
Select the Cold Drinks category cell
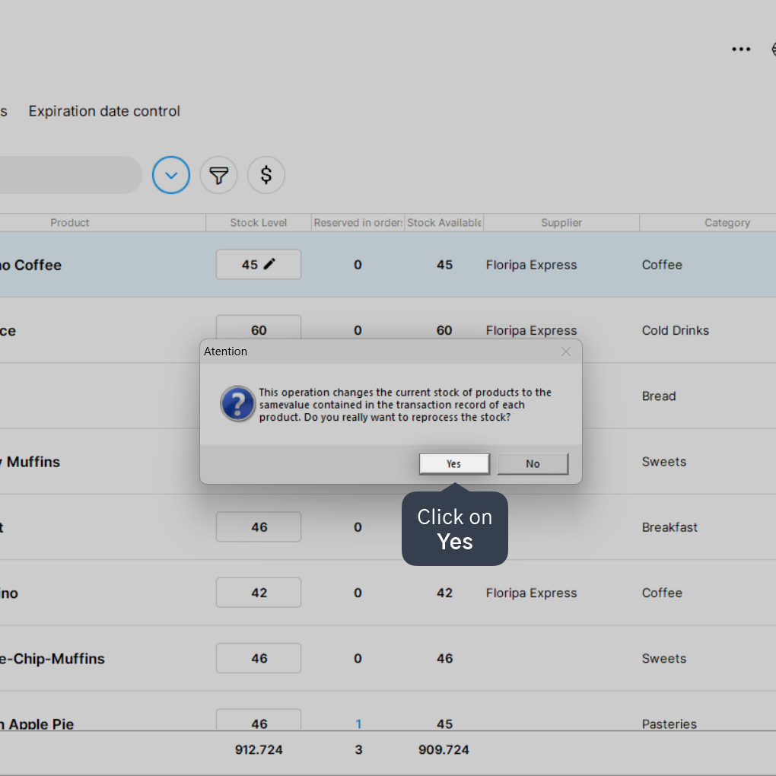[x=675, y=330]
